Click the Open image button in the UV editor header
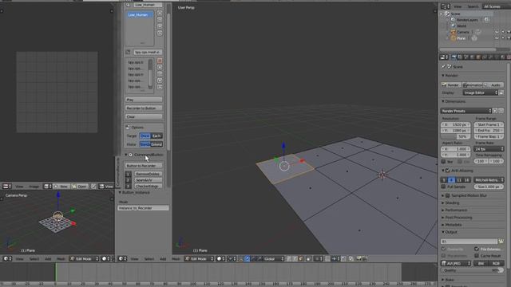This screenshot has height=287, width=511. coord(80,187)
